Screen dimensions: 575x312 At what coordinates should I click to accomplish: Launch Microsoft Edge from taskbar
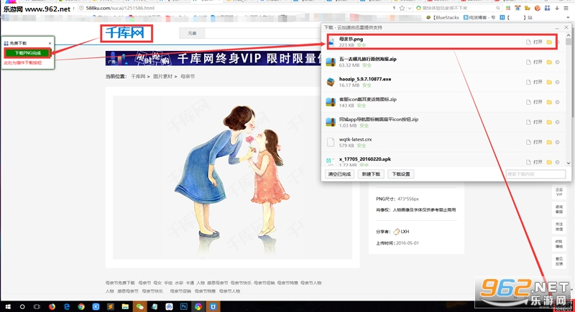[66, 306]
